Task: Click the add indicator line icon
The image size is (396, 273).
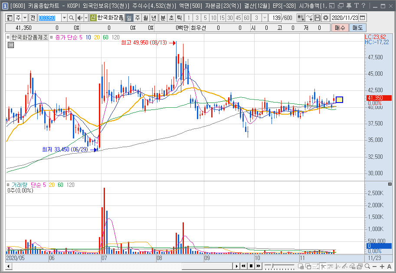Action: tap(309, 18)
